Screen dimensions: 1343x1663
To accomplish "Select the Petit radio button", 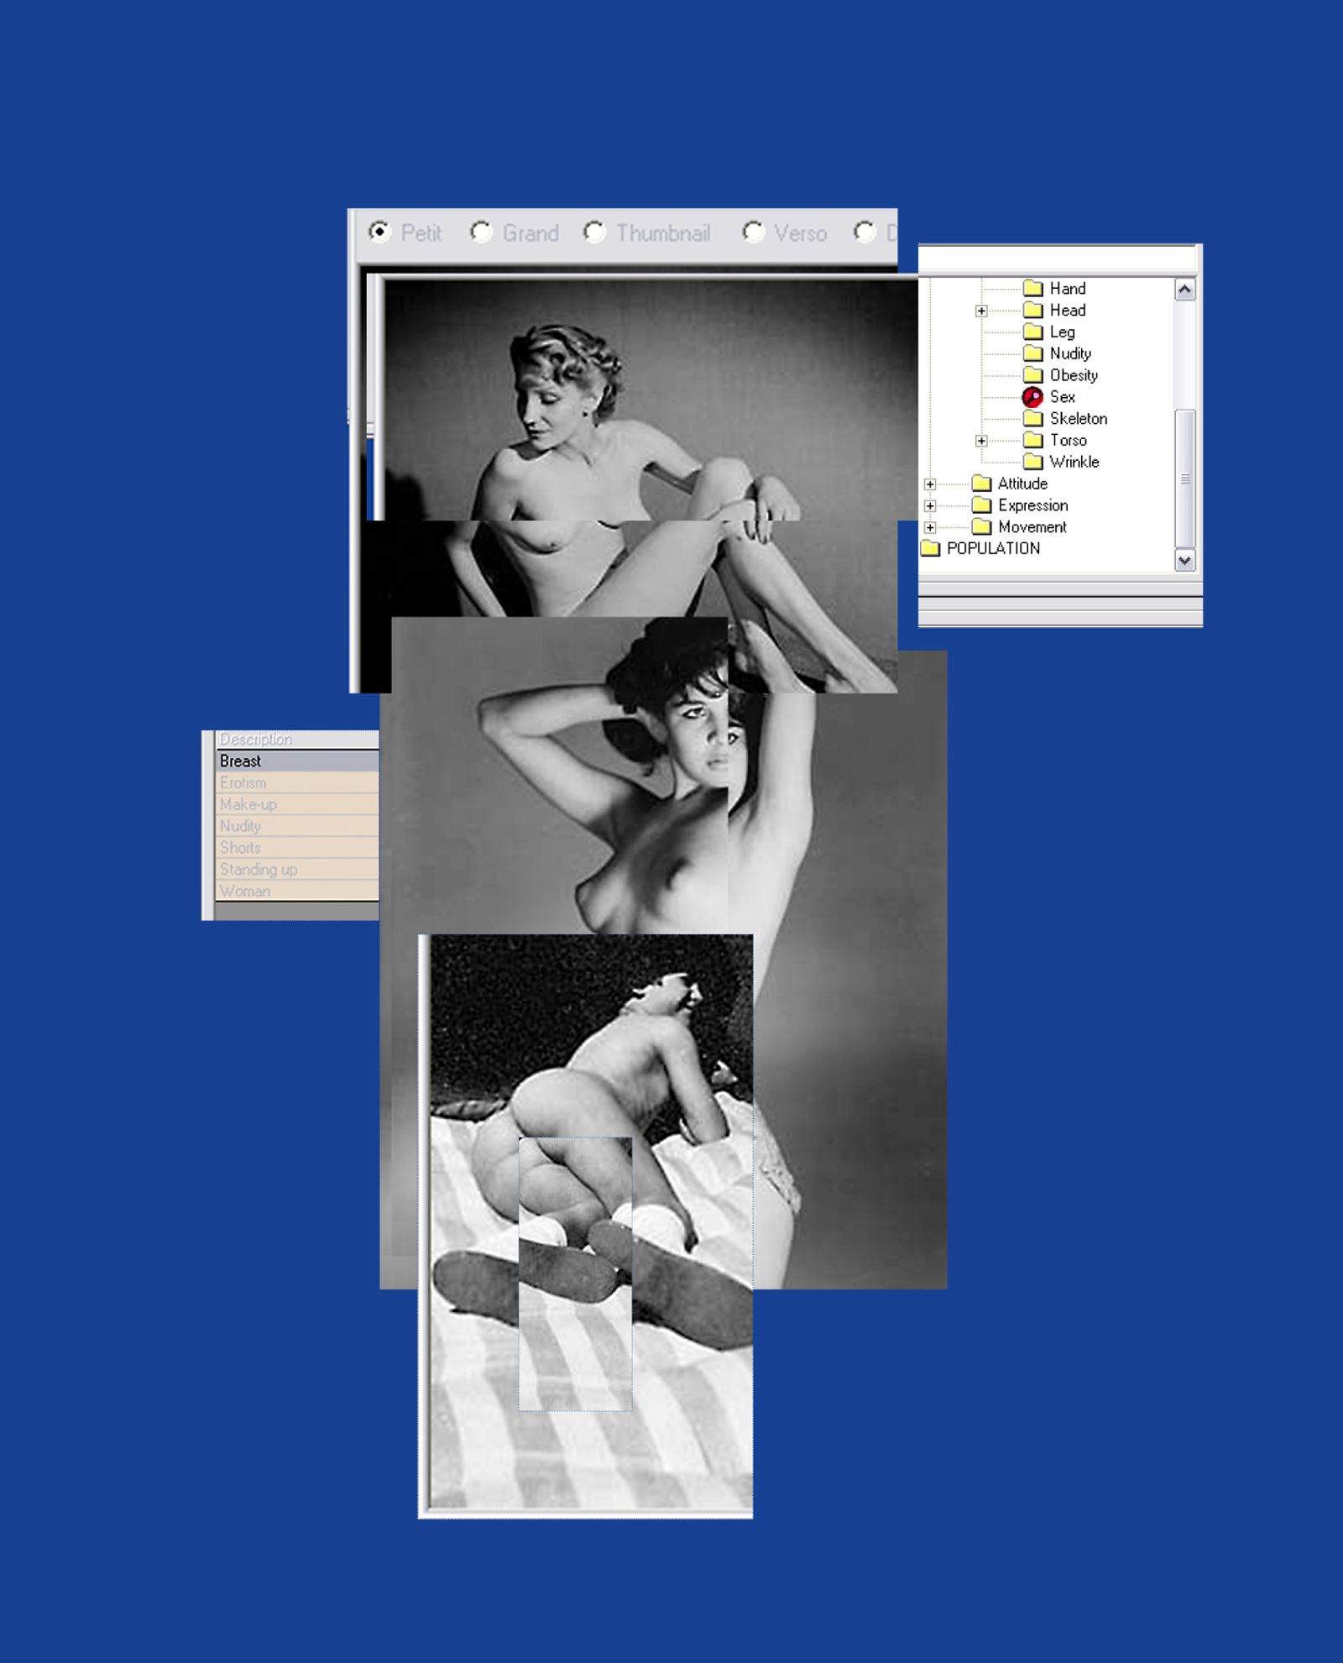I will click(x=380, y=231).
